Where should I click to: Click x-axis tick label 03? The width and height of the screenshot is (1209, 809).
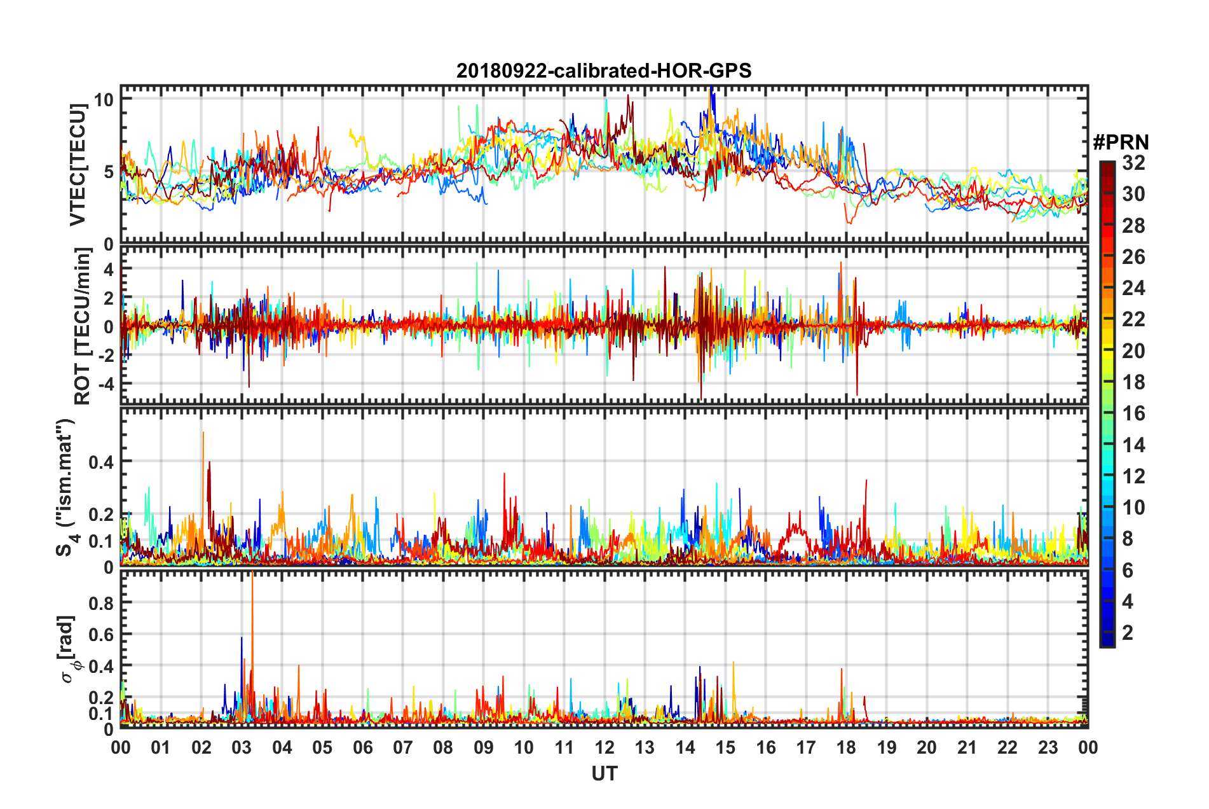[242, 747]
